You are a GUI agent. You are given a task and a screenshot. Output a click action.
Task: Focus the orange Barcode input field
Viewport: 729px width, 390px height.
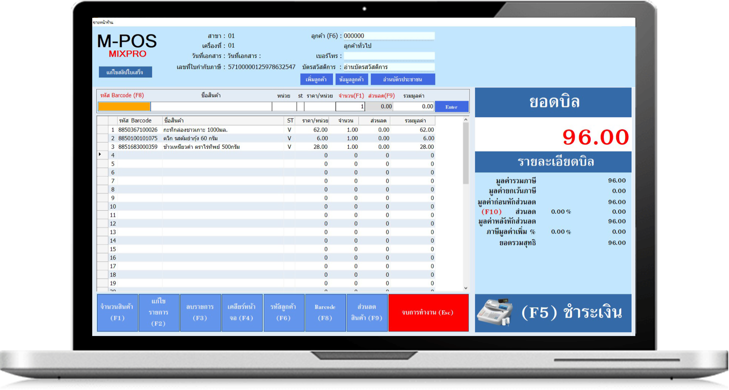[x=124, y=107]
